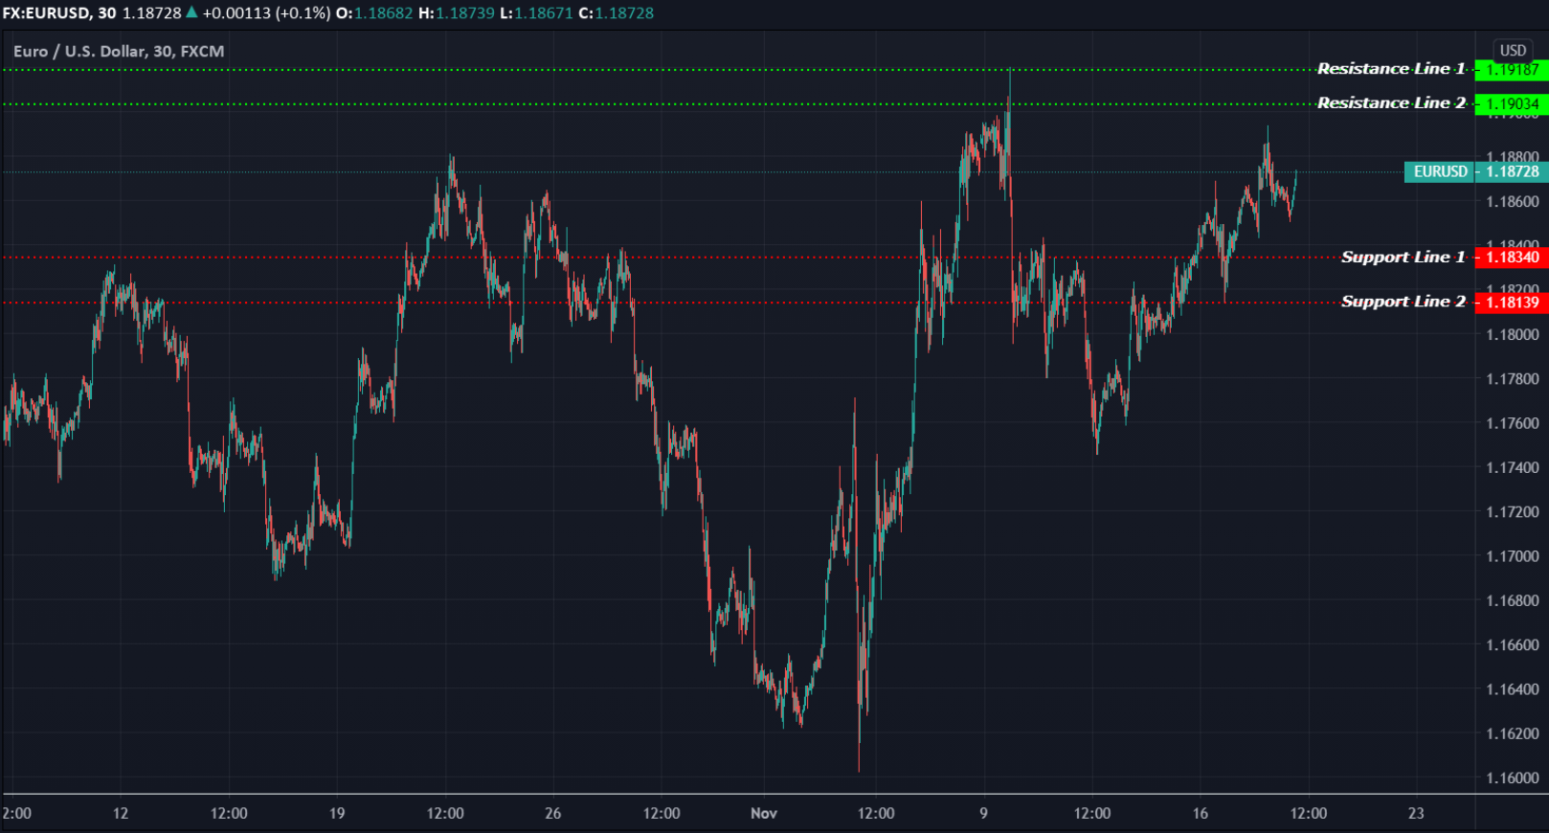Click the 1.17000 price axis label
This screenshot has height=833, width=1549.
click(x=1513, y=556)
